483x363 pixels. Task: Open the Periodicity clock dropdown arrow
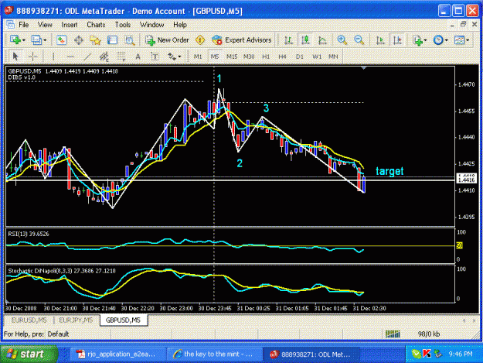(x=447, y=40)
